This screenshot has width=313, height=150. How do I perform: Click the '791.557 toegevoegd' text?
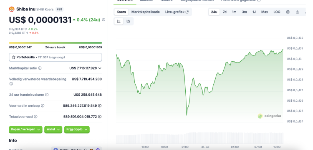click(x=51, y=57)
